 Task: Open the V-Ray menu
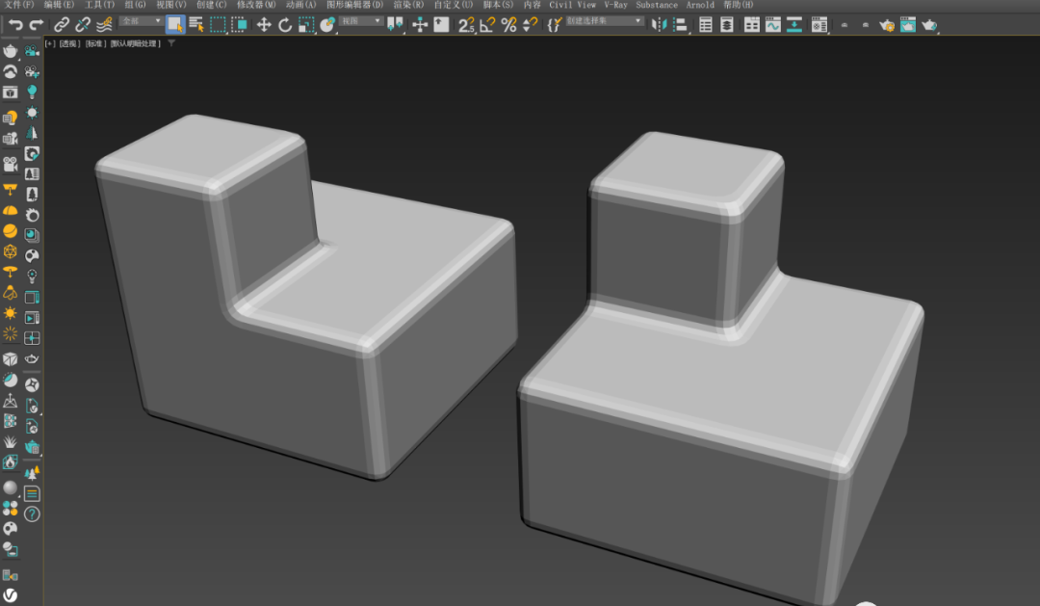point(615,5)
